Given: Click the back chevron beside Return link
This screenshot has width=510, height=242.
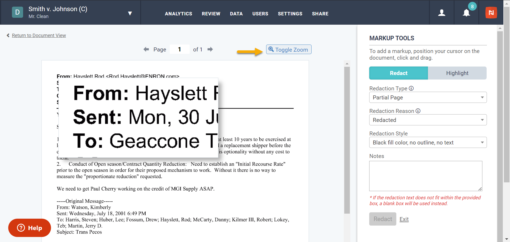Looking at the screenshot, I should 8,36.
